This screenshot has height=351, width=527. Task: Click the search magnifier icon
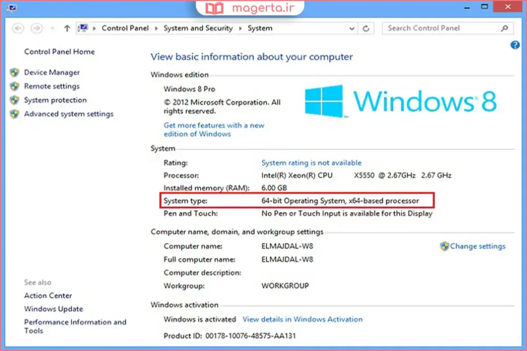[x=504, y=29]
